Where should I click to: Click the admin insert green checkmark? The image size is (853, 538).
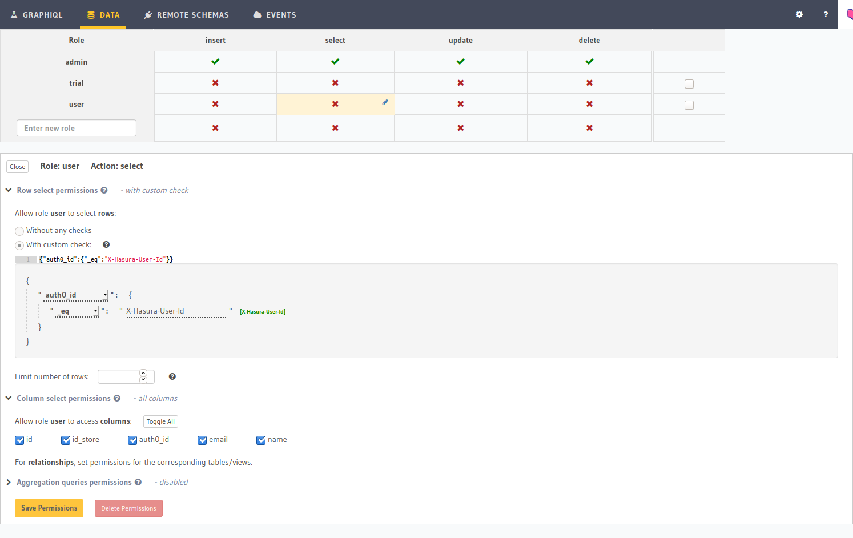pos(215,62)
